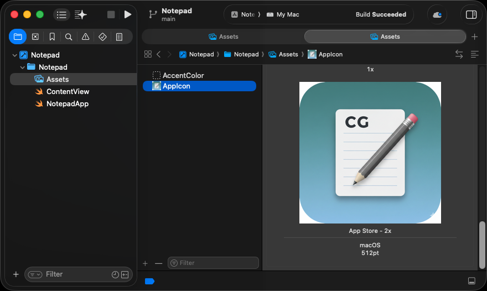Show the Test navigator
Viewport: 487px width, 291px height.
tap(102, 37)
